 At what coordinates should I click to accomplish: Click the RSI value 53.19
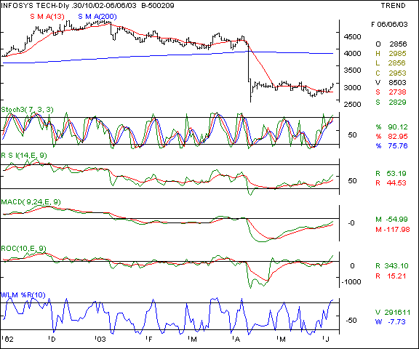[x=396, y=174]
